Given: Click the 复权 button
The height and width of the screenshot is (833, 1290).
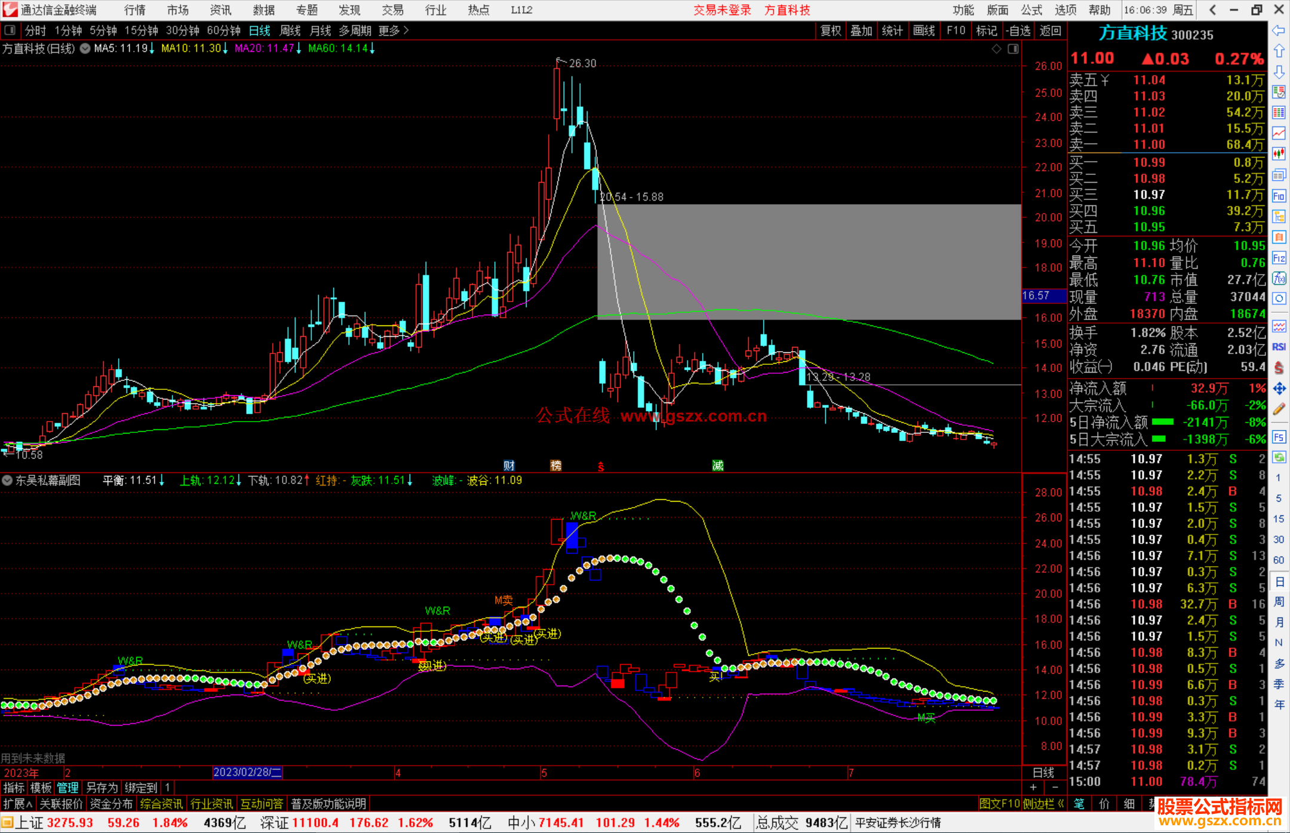Looking at the screenshot, I should pos(831,30).
